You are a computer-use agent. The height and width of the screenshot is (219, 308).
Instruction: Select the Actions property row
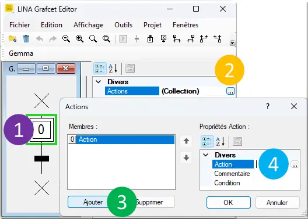(x=132, y=91)
